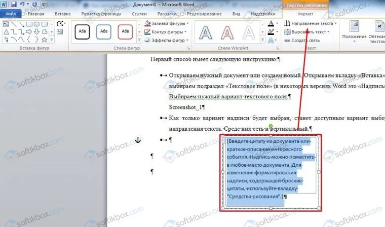385x227 pixels.
Task: Open the Undo history dropdown arrow
Action: coord(28,4)
